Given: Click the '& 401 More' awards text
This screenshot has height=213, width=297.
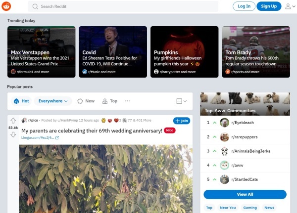Looking at the screenshot, I should [x=142, y=120].
